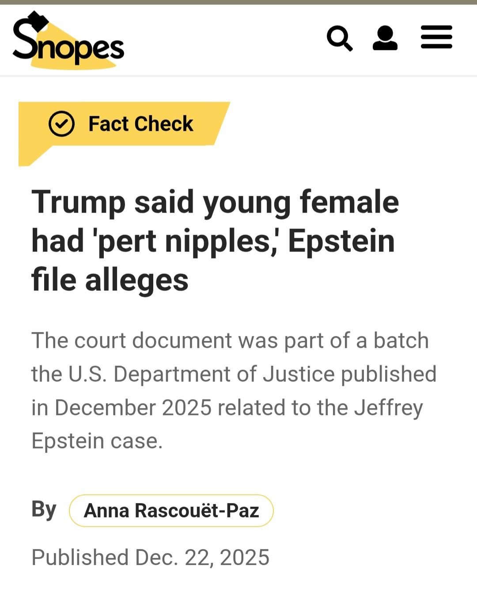This screenshot has height=600, width=477.
Task: Open author Anna Rascouët-Paz's page
Action: click(x=171, y=511)
